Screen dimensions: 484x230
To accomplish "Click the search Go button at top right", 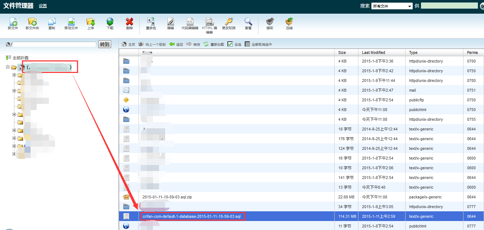I will [482, 6].
